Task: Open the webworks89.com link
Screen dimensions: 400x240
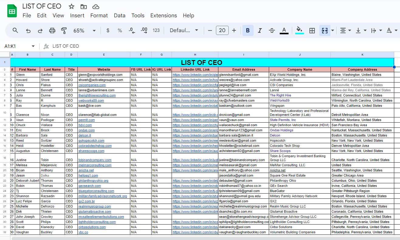Action: coord(91,100)
